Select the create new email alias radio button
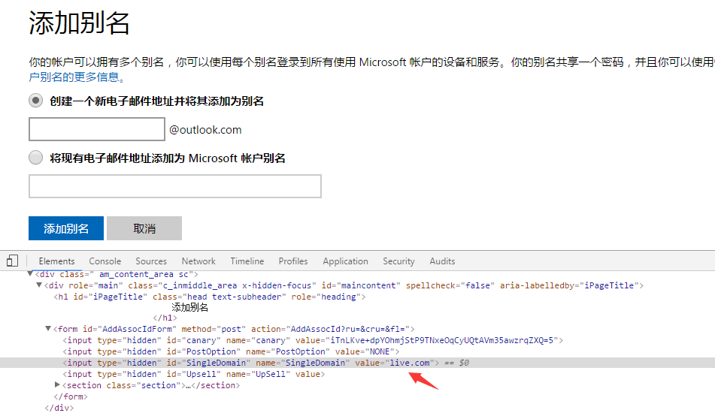Screen dimensions: 715x413 click(x=35, y=100)
